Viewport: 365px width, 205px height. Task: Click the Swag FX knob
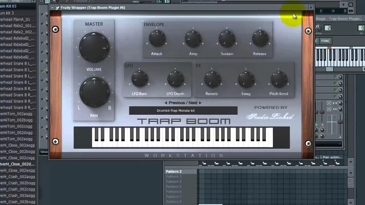(x=246, y=79)
